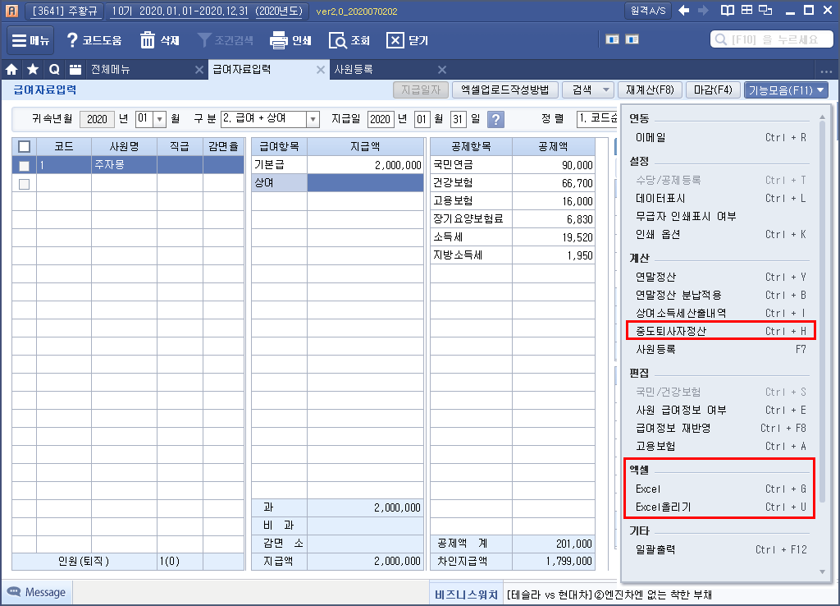Click the forward arrow in title bar
The width and height of the screenshot is (840, 606).
tap(703, 10)
